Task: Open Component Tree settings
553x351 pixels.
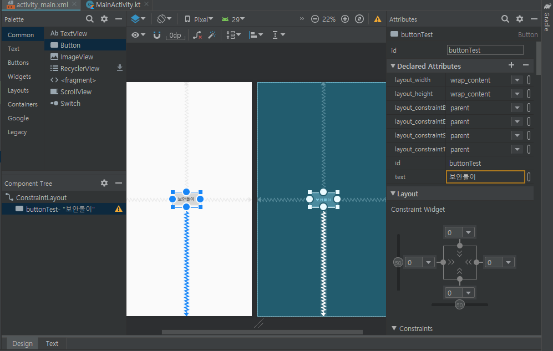Action: [x=104, y=183]
